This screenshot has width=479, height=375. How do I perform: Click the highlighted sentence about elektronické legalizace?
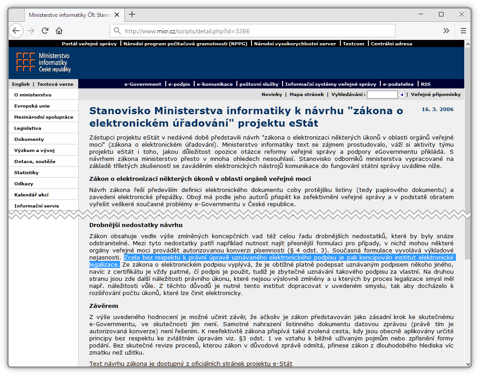pyautogui.click(x=272, y=261)
